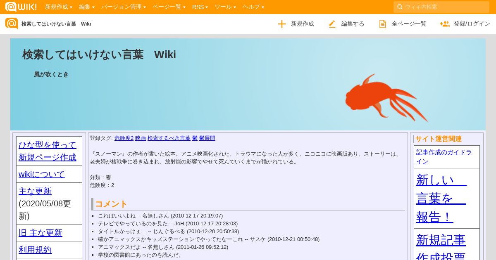The width and height of the screenshot is (496, 260).
Task: Click the page-list document icon
Action: [x=383, y=24]
